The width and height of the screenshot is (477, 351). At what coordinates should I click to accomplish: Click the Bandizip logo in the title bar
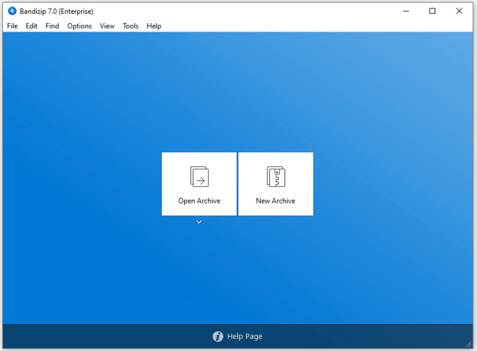pyautogui.click(x=12, y=11)
